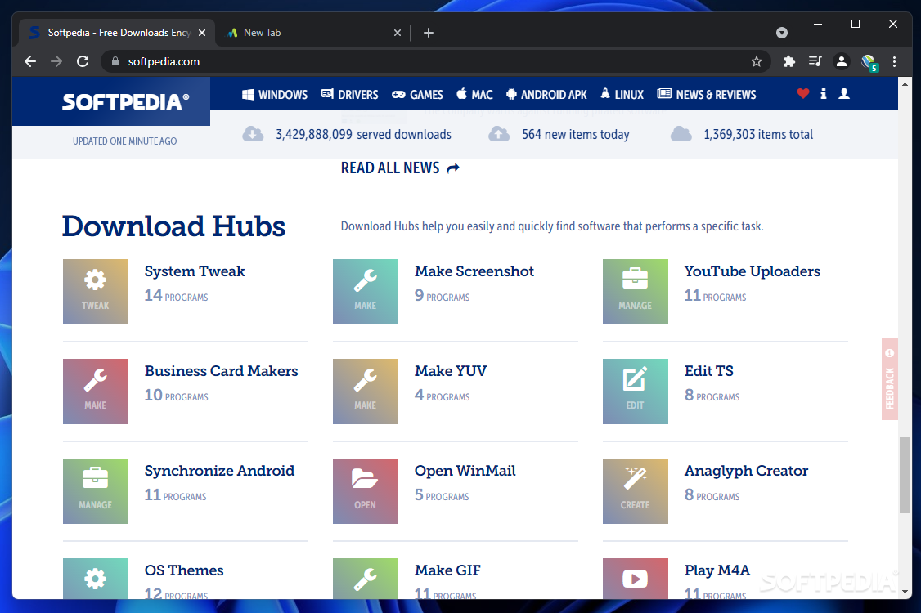Image resolution: width=921 pixels, height=613 pixels.
Task: Click the padlock site info icon
Action: [115, 61]
